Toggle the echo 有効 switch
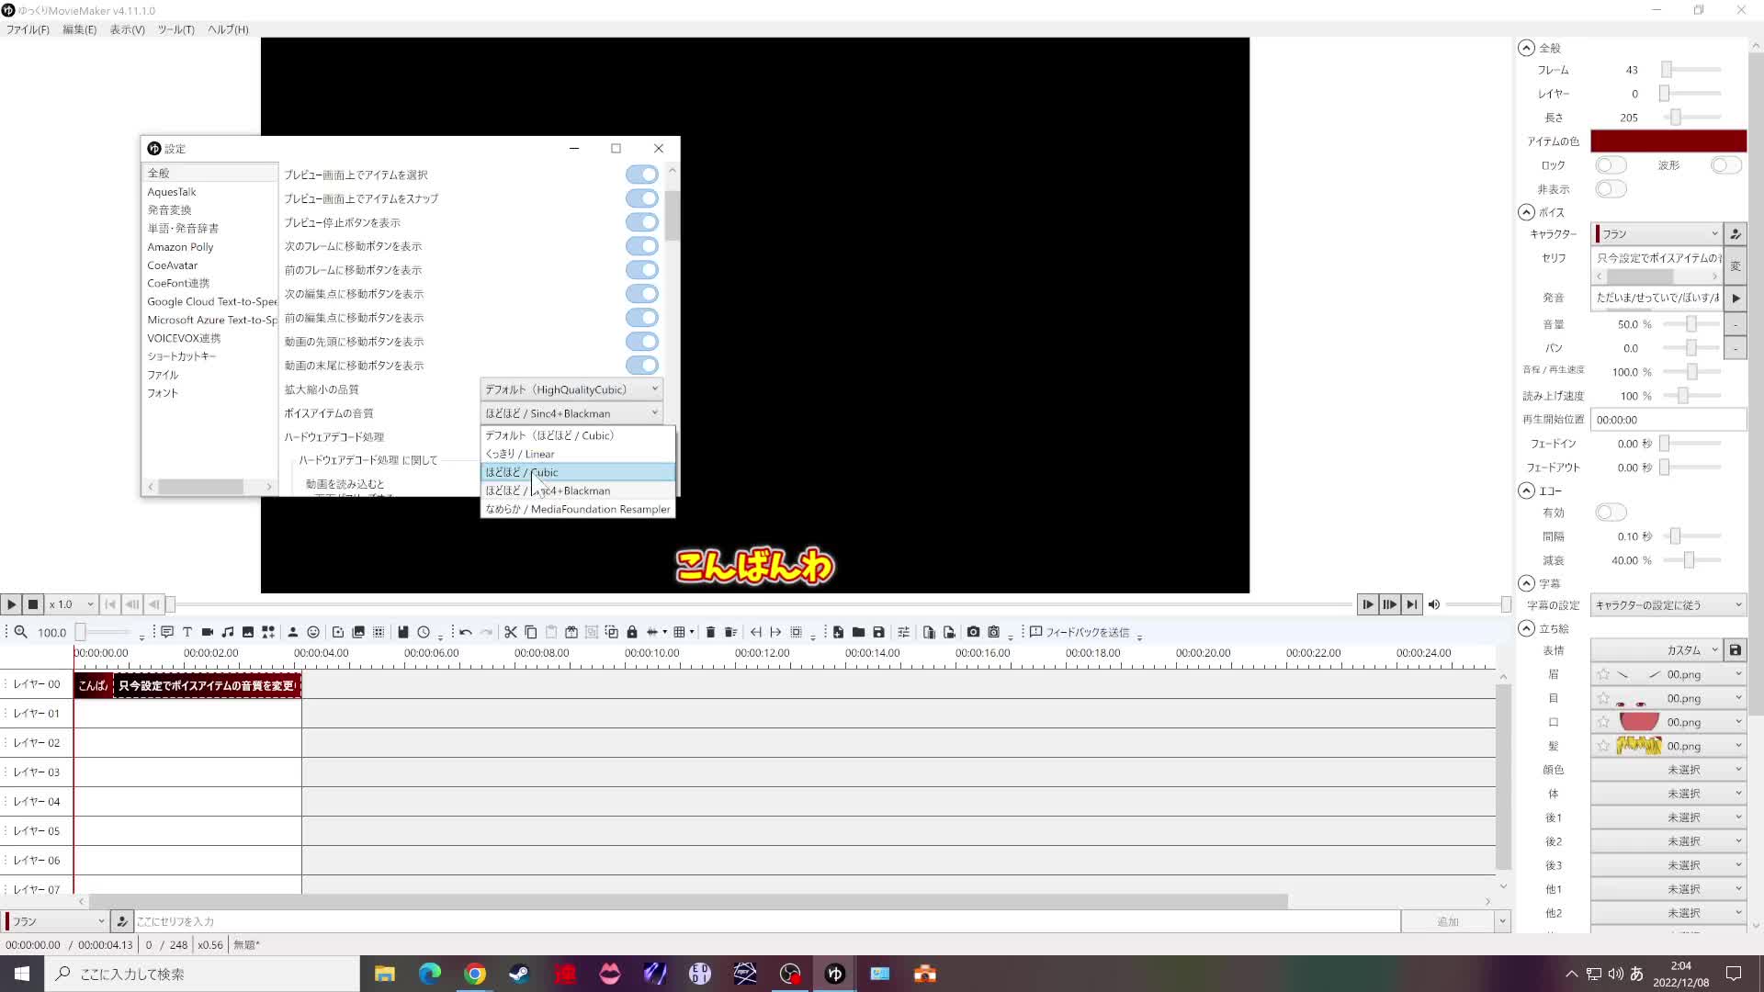 click(1611, 513)
